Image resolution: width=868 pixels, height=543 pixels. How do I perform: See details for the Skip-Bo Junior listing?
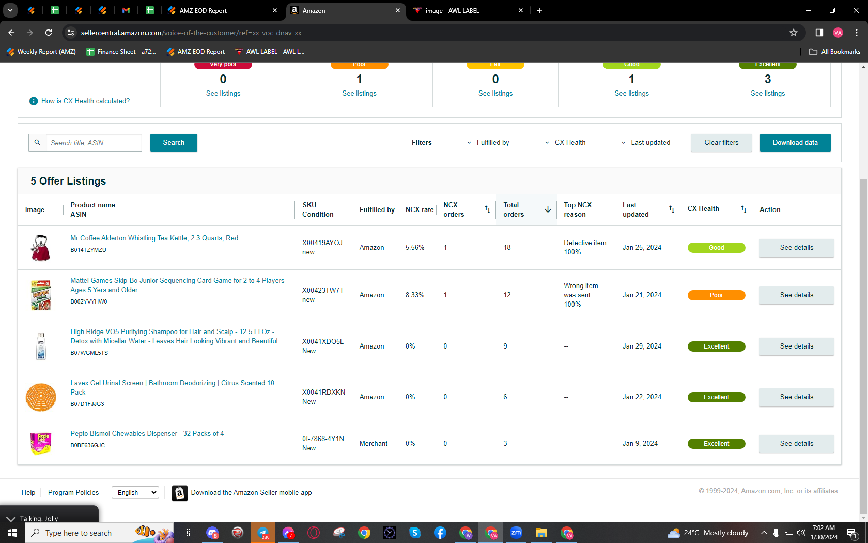point(797,295)
